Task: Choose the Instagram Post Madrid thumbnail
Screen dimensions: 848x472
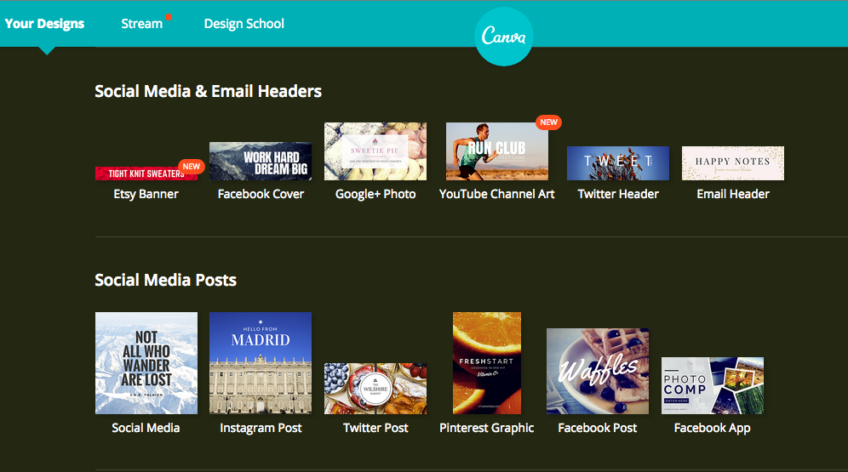Action: point(261,363)
